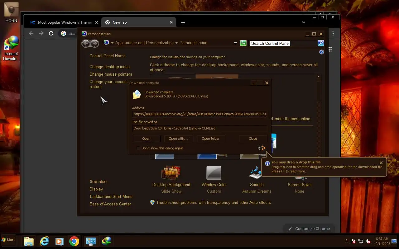Open the Google apps grid in Chrome

pyautogui.click(x=330, y=49)
